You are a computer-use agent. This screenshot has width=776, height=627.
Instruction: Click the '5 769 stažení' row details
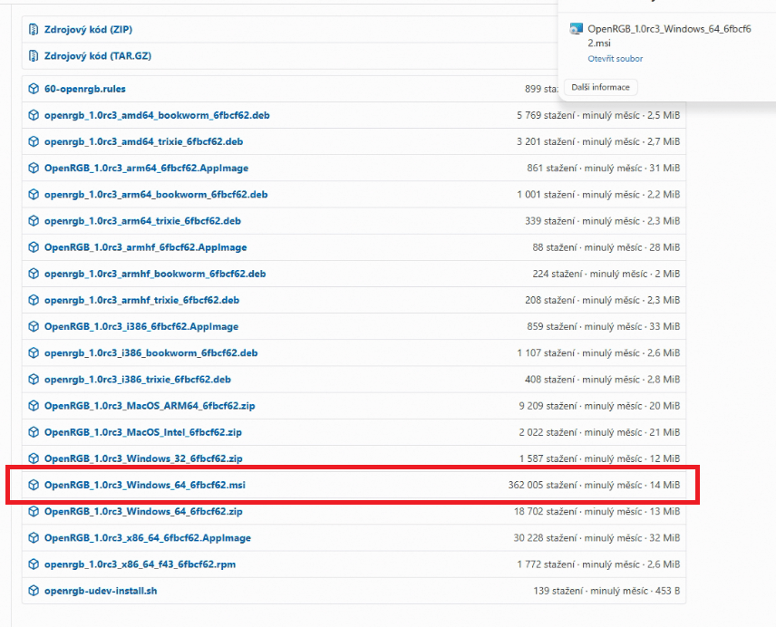598,115
